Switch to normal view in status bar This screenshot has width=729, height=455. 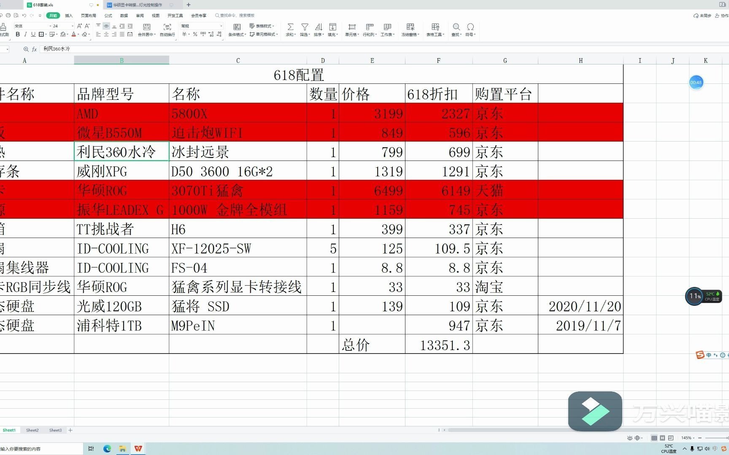[654, 438]
